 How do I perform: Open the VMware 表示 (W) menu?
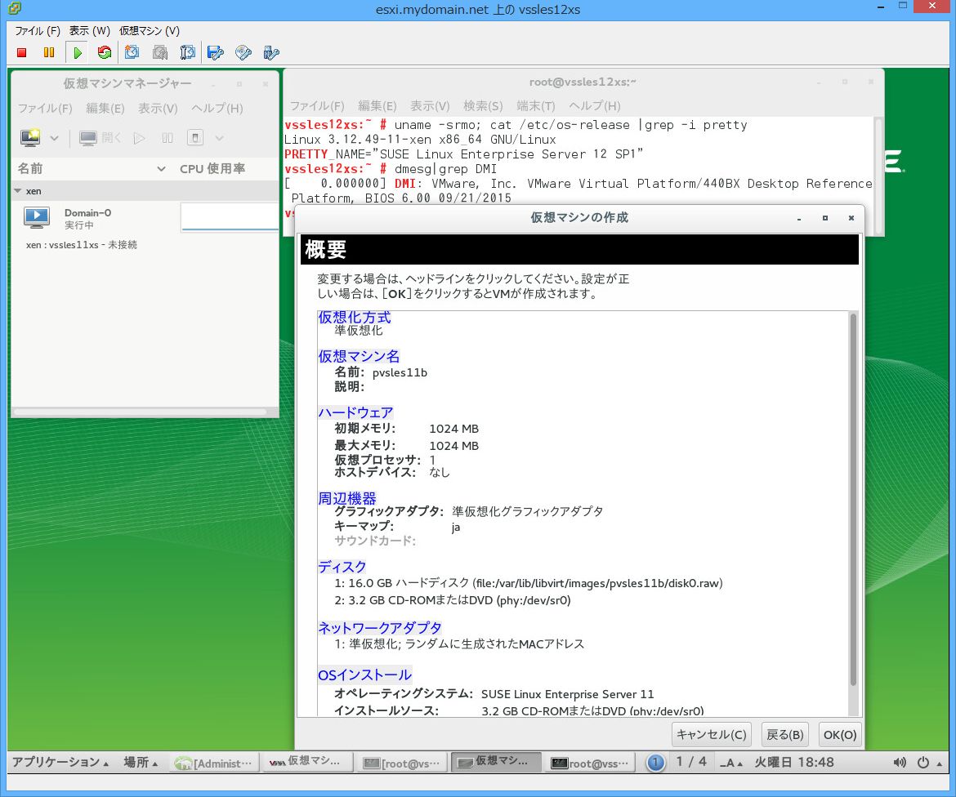[89, 30]
